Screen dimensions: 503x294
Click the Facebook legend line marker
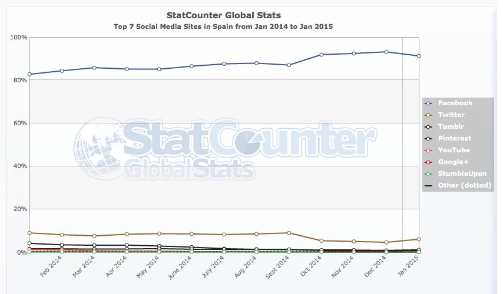coord(429,103)
